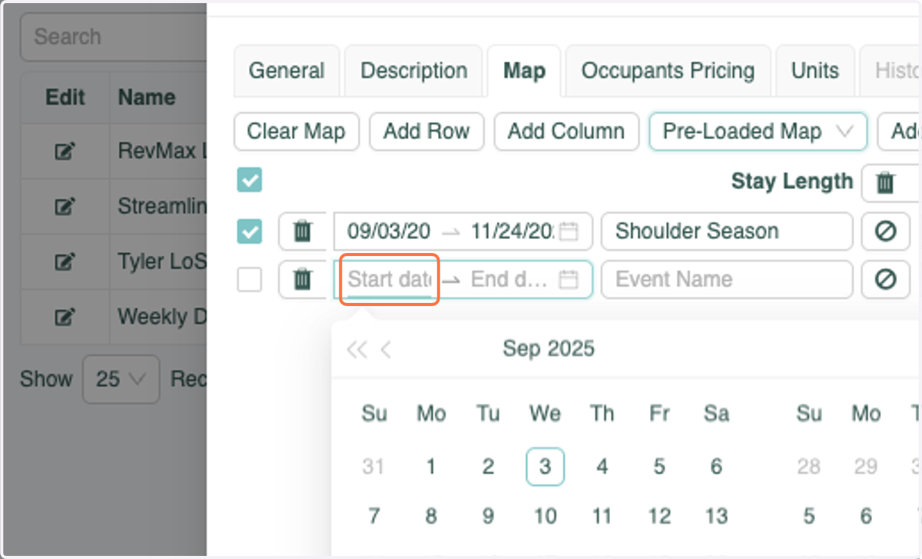Open the Pre-Loaded Map dropdown
922x559 pixels.
(x=758, y=131)
